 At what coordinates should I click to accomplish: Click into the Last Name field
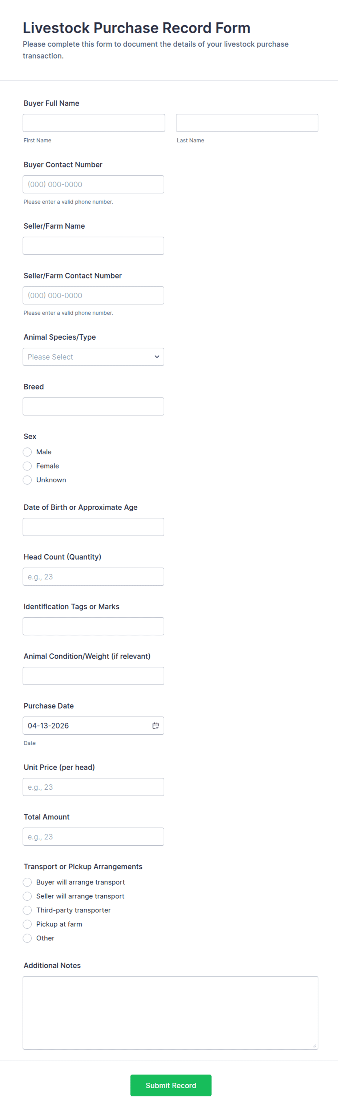click(247, 123)
